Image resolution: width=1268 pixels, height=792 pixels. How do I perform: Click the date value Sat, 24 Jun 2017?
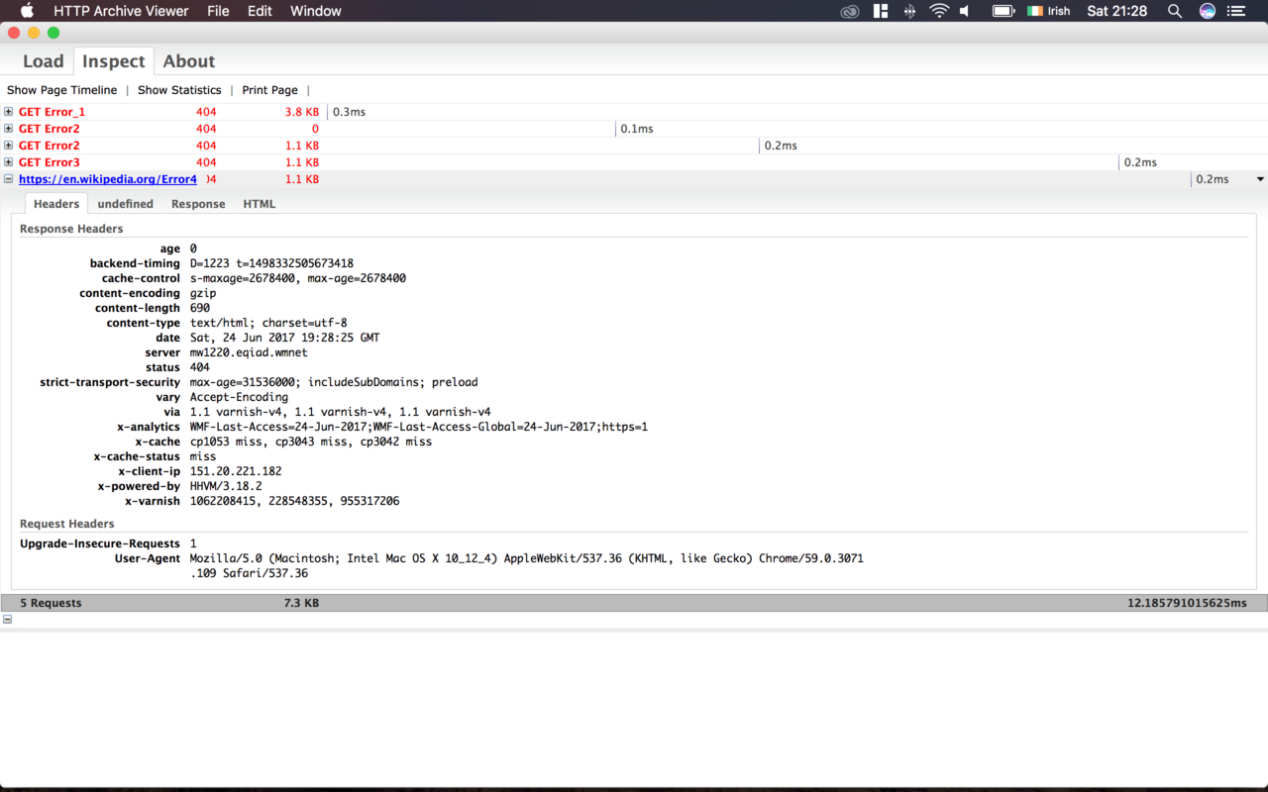pos(285,338)
